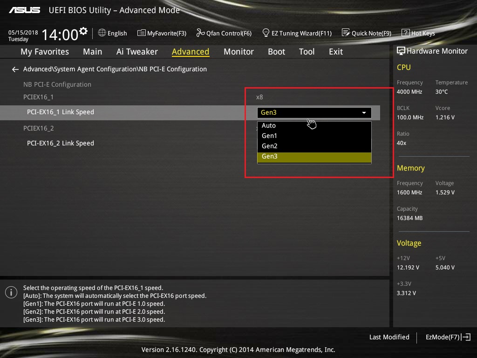Collapse the PCI-EX16_1 Link Speed dropdown arrow
Viewport: 477px width, 358px height.
(364, 113)
